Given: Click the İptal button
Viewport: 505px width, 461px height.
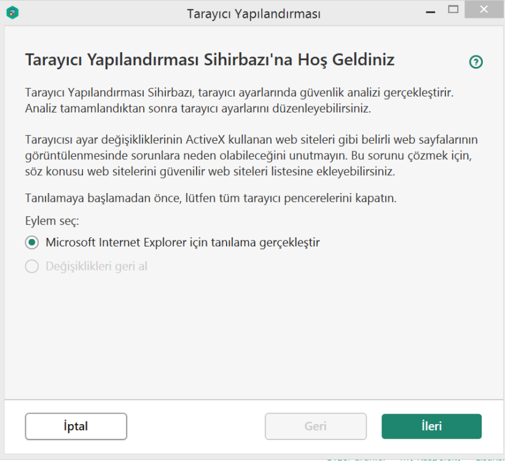Looking at the screenshot, I should (76, 426).
